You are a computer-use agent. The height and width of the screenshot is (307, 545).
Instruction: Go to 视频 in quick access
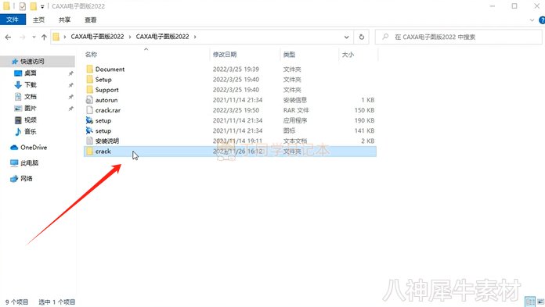tap(31, 120)
